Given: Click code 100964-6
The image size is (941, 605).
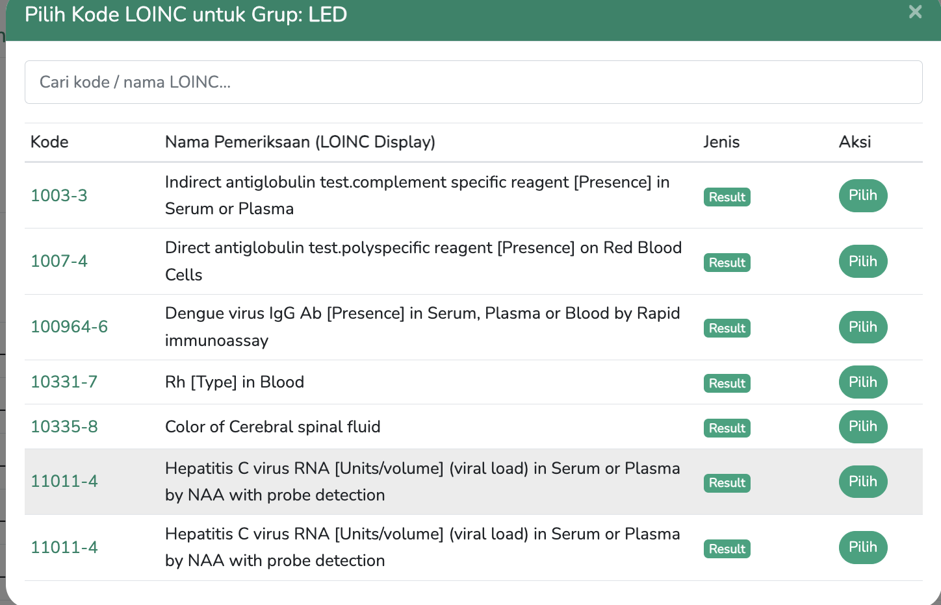Looking at the screenshot, I should 70,327.
